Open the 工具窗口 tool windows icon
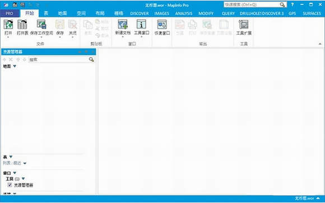This screenshot has width=325, height=203. [141, 24]
